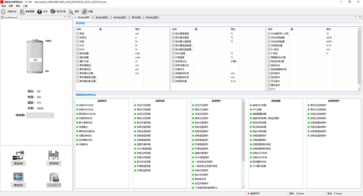Open the 设置 gear icon

point(84,11)
